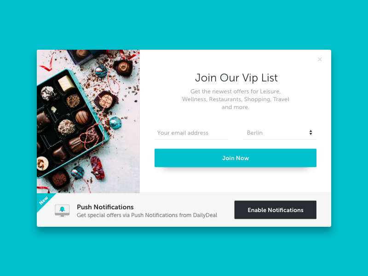Click the heart-shaped chocolate in the box
368x276 pixels.
(60, 153)
